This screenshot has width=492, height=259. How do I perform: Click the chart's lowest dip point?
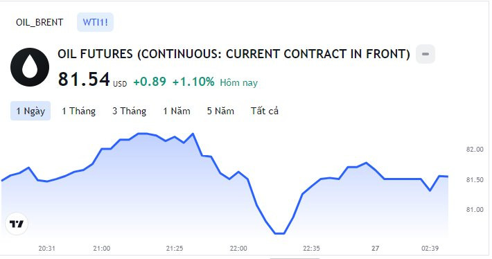point(279,233)
